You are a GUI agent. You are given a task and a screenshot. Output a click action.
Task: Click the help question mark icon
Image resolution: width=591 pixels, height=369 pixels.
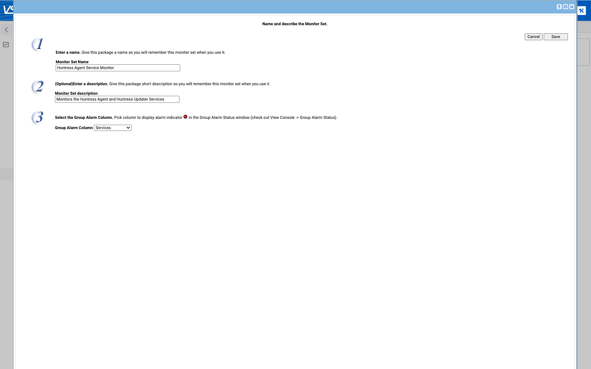click(x=559, y=7)
